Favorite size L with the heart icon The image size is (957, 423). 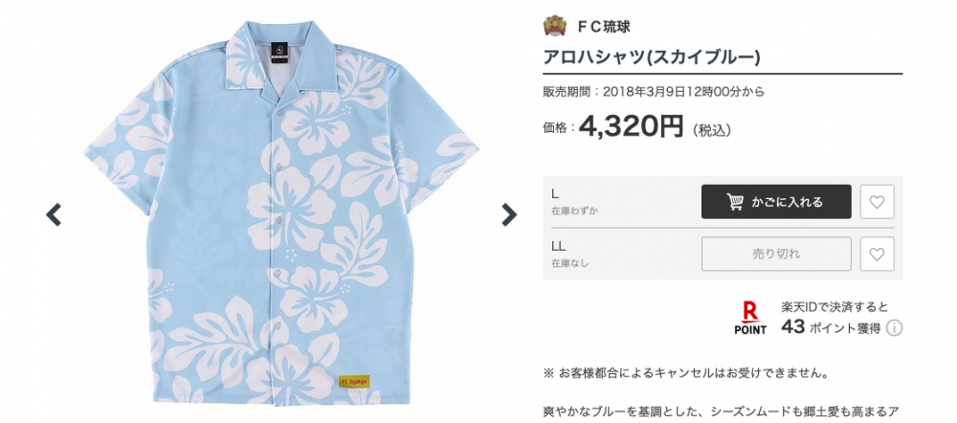pyautogui.click(x=877, y=201)
